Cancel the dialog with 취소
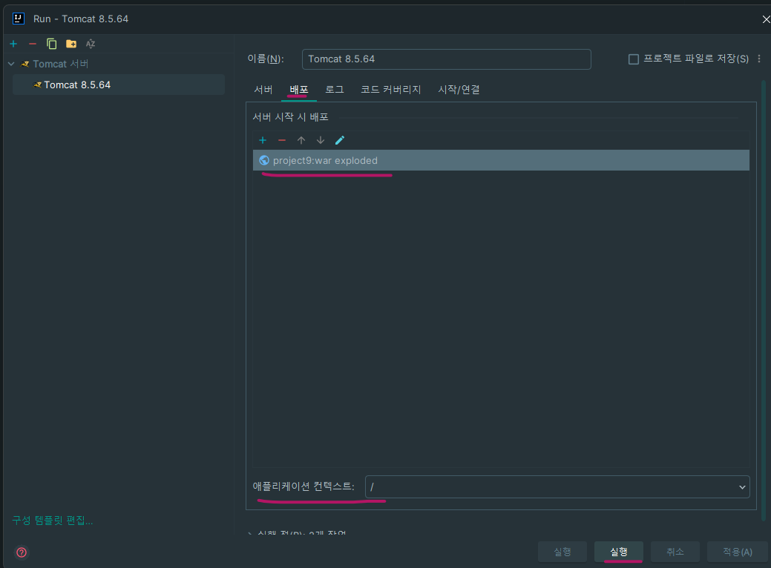 (675, 552)
